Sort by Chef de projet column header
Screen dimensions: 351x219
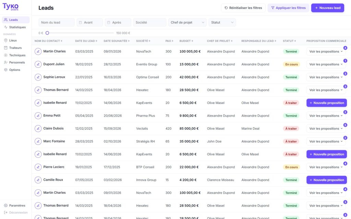tap(220, 41)
